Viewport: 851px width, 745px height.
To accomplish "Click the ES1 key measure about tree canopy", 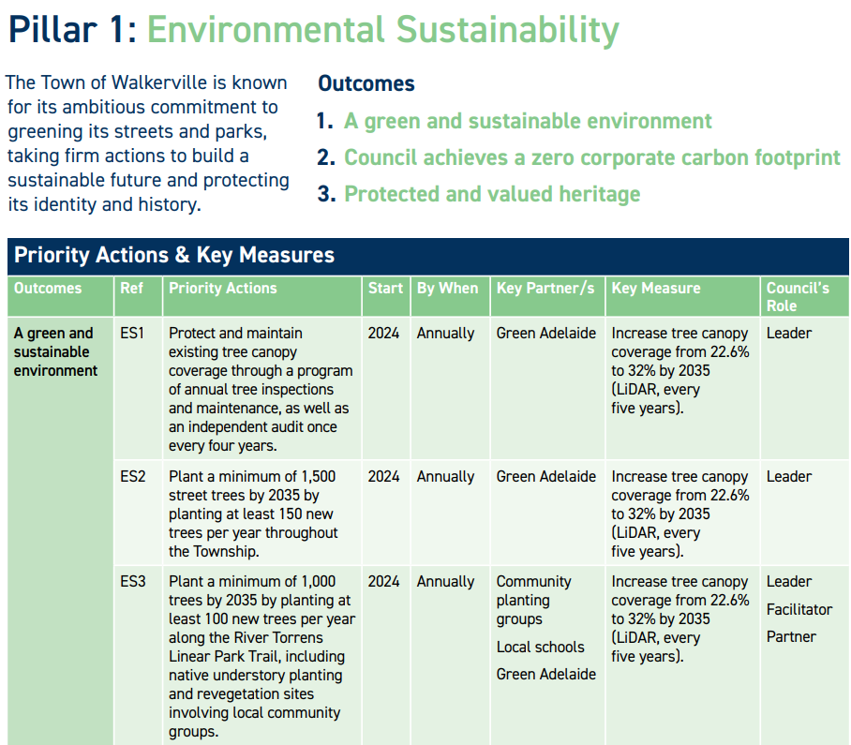I will click(x=680, y=370).
